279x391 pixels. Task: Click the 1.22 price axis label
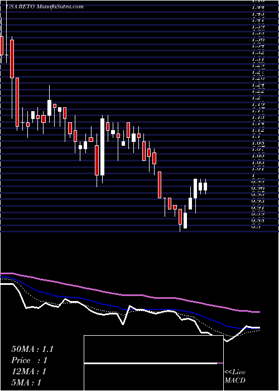pos(258,90)
